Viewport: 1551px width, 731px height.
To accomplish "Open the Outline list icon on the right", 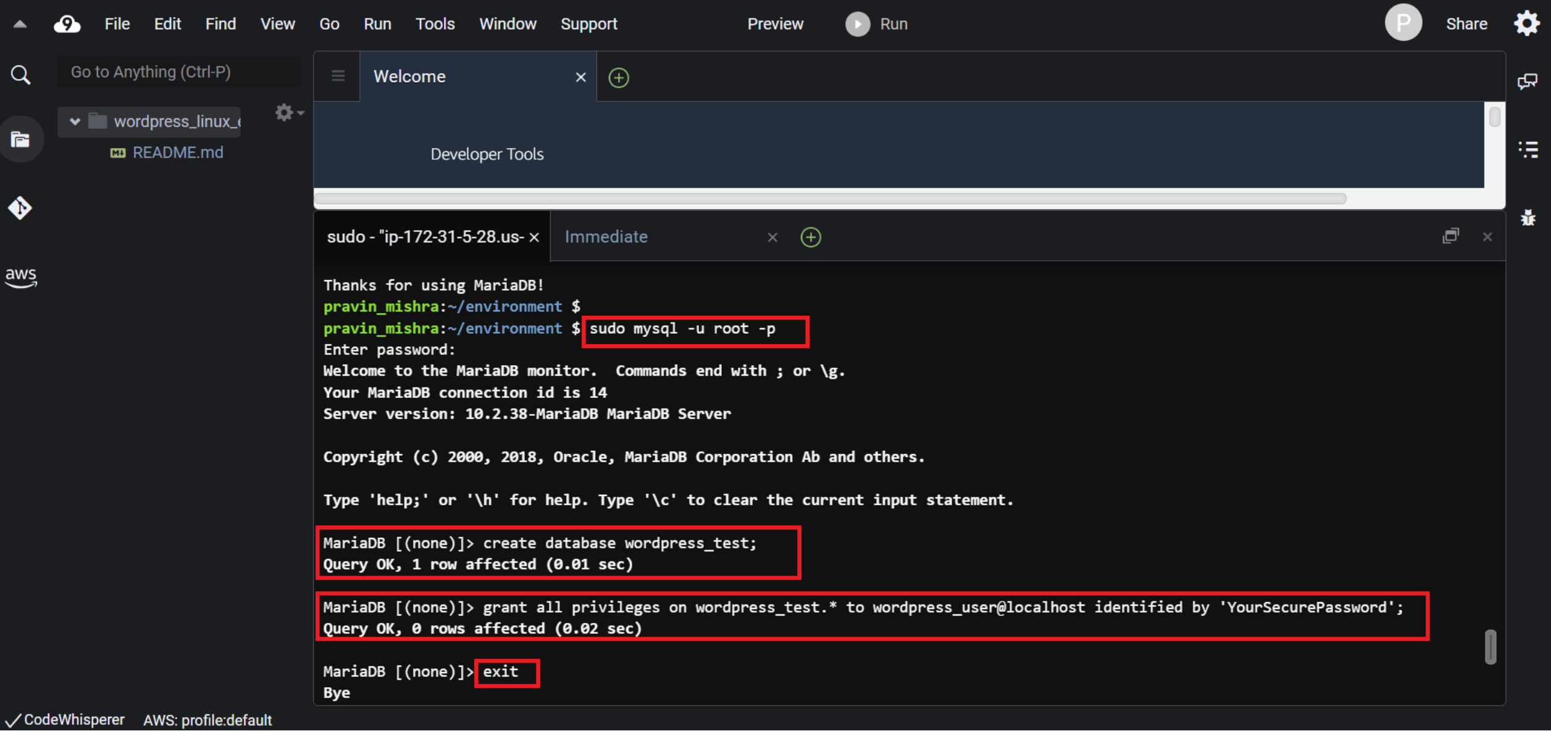I will tap(1528, 149).
